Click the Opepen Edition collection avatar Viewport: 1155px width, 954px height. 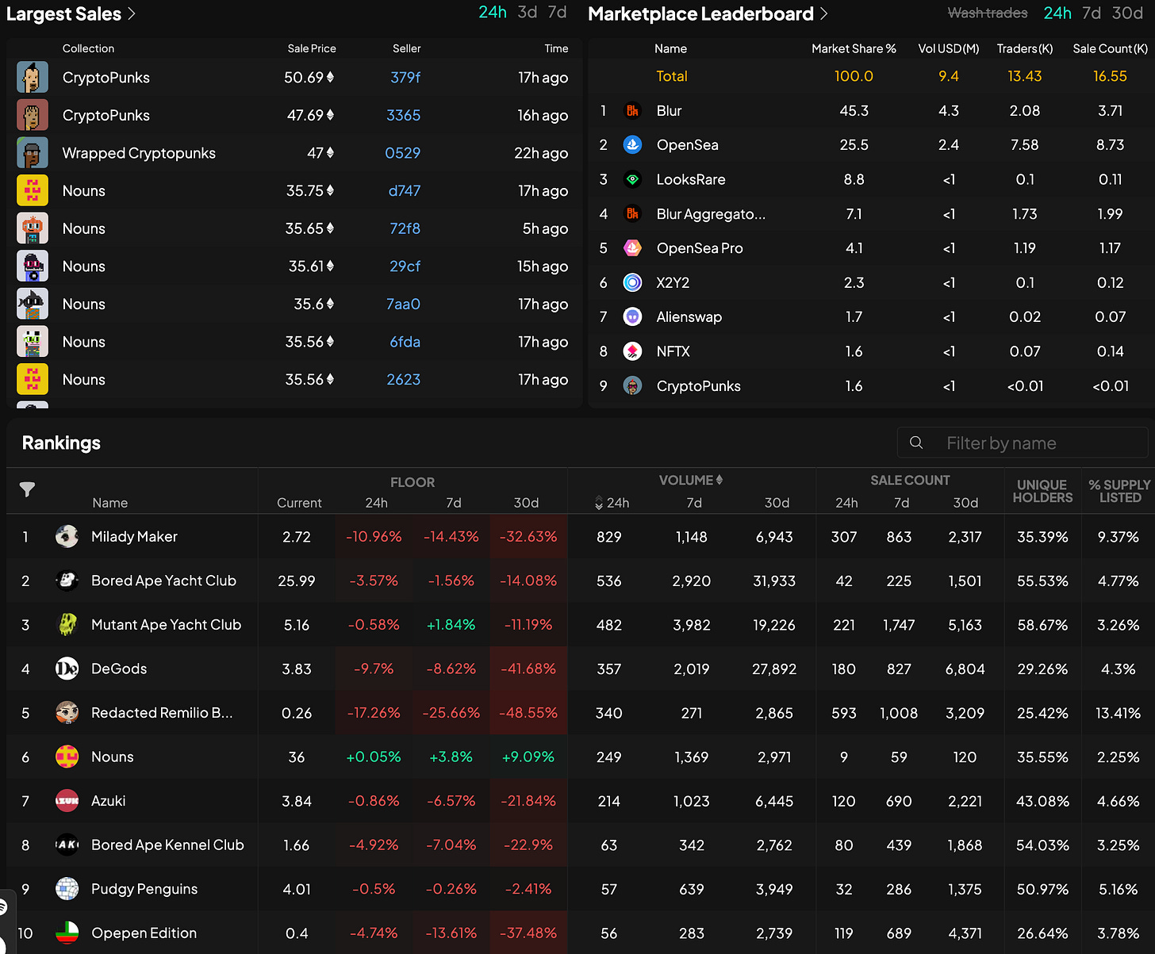tap(67, 933)
